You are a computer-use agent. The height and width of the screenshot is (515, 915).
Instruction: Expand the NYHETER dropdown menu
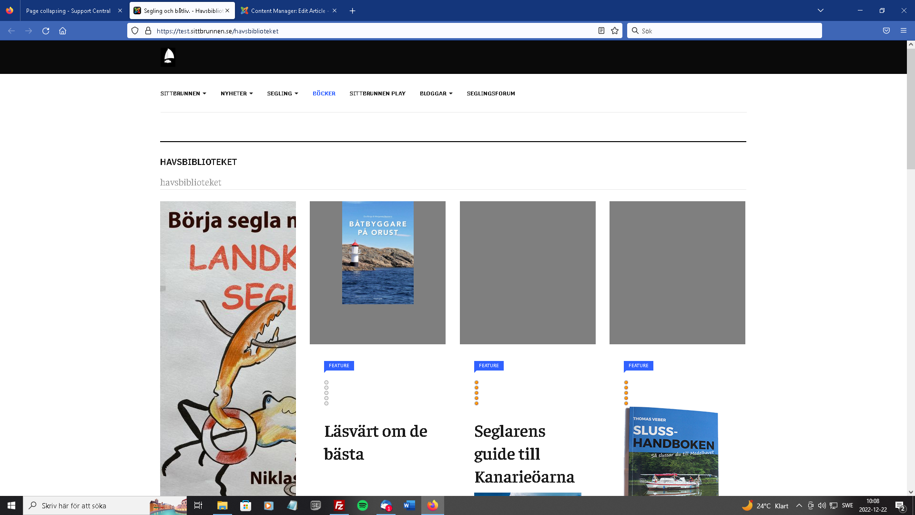tap(236, 93)
